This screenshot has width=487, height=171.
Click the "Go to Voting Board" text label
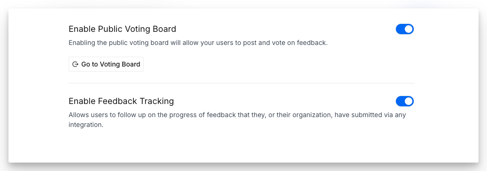(110, 65)
